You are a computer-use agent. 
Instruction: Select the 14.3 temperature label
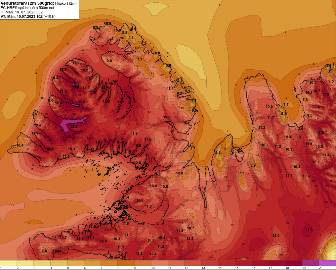(x=309, y=93)
